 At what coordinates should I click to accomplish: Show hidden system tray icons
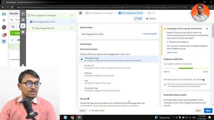173,117
